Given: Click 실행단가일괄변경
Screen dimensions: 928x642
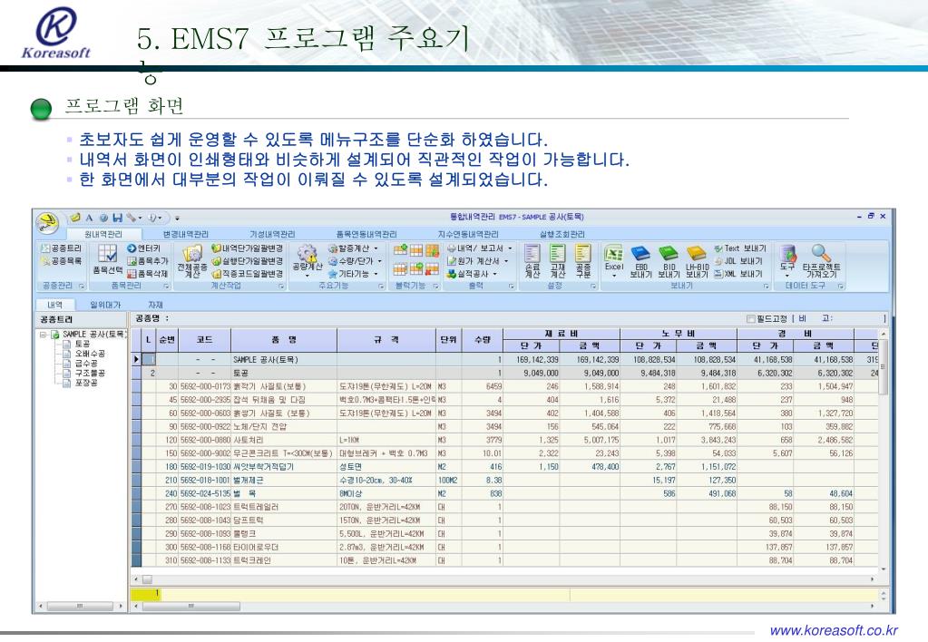Looking at the screenshot, I should click(x=248, y=261).
